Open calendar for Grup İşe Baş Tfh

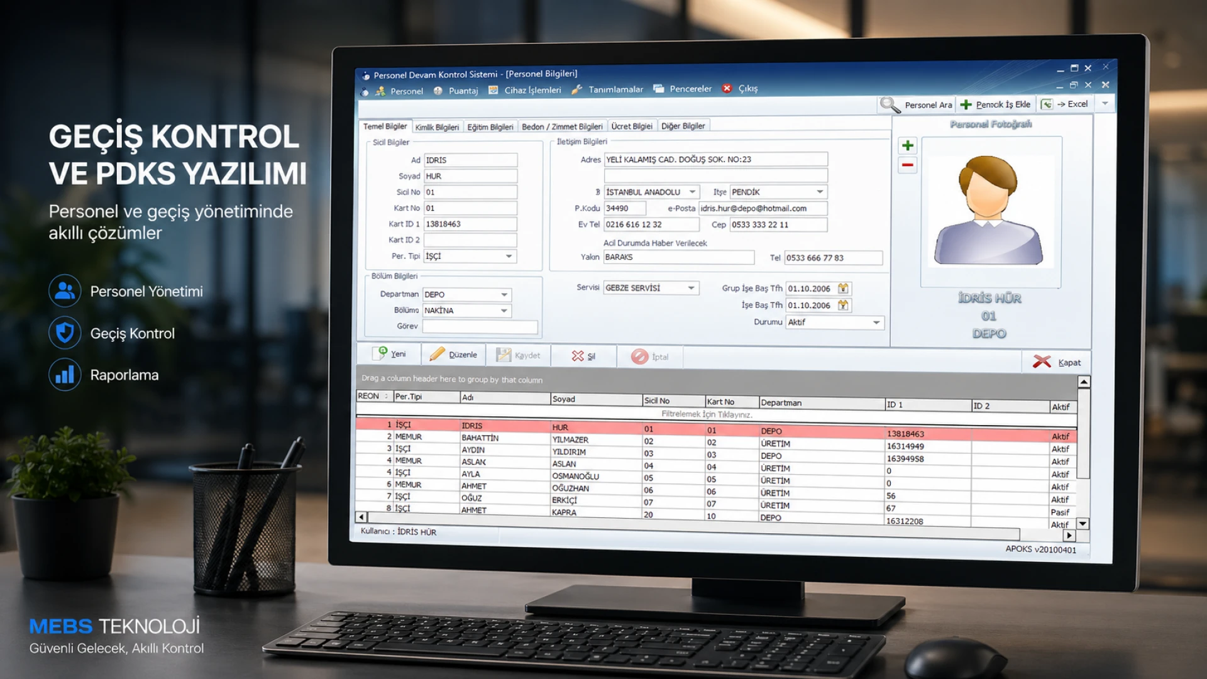[843, 289]
